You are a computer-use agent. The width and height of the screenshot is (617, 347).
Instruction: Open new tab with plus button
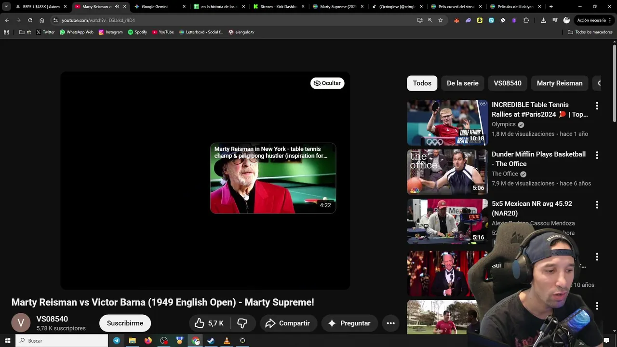[x=551, y=7]
